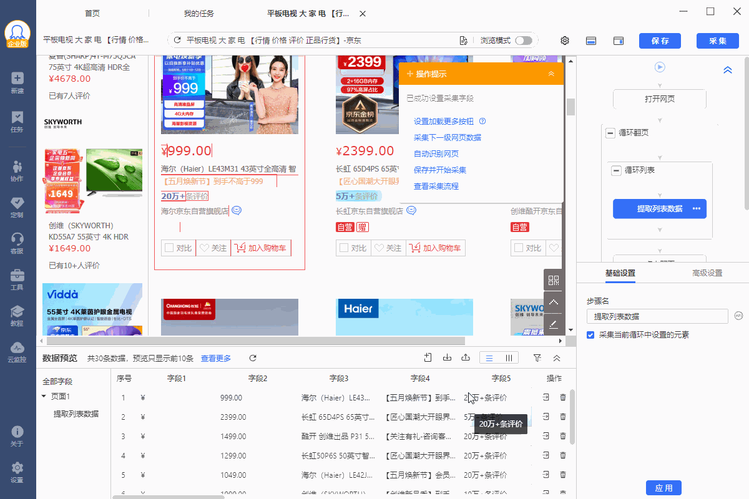
Task: Delete row 1 in data preview
Action: (x=563, y=397)
